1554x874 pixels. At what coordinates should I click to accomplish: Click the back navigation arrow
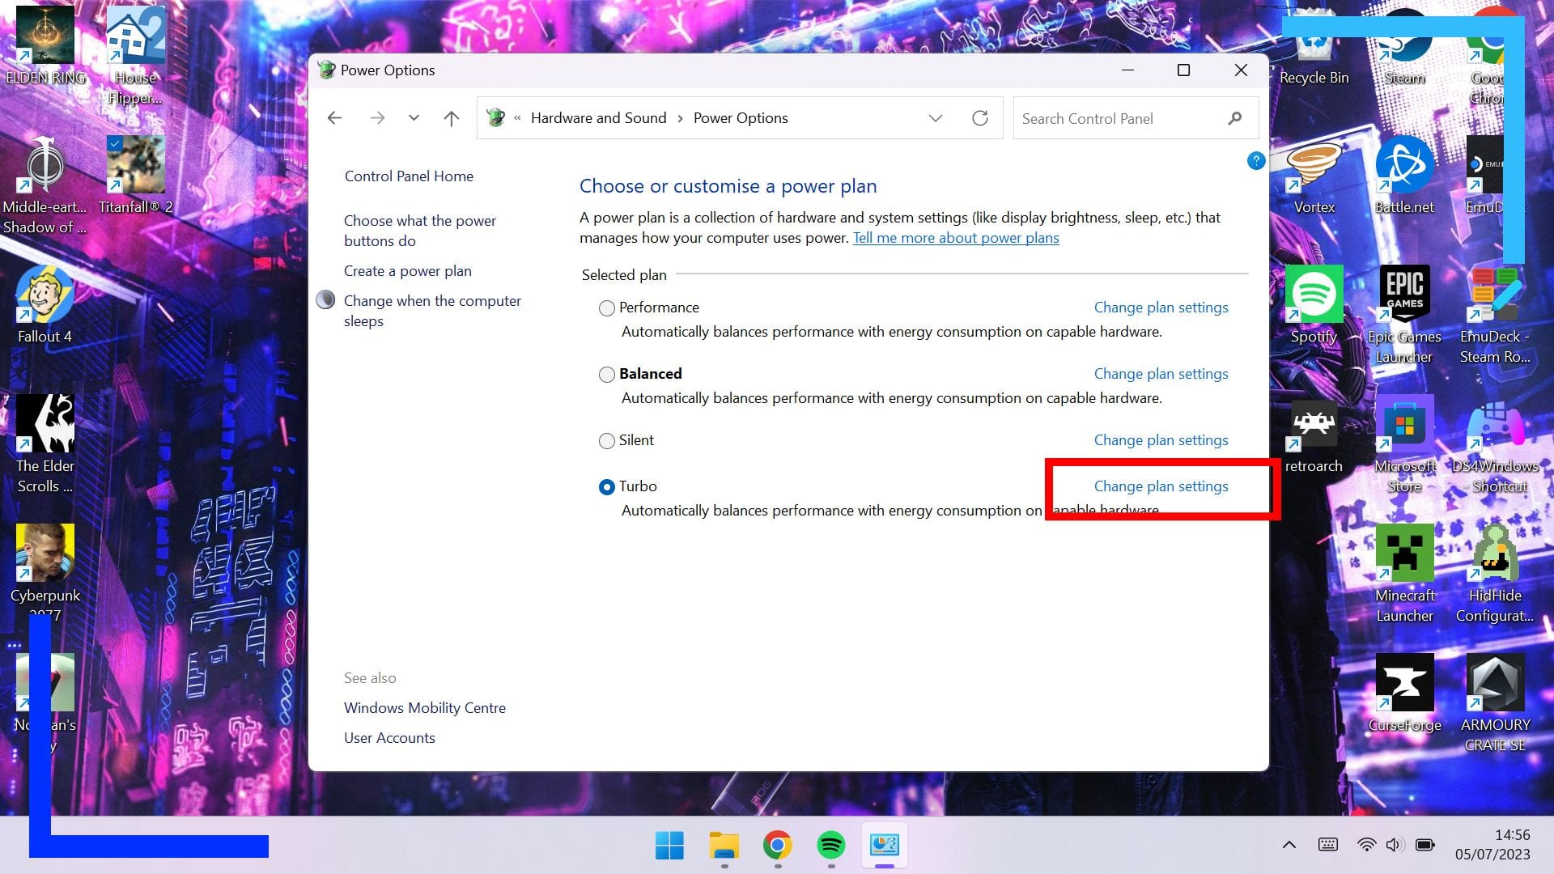[x=334, y=118]
